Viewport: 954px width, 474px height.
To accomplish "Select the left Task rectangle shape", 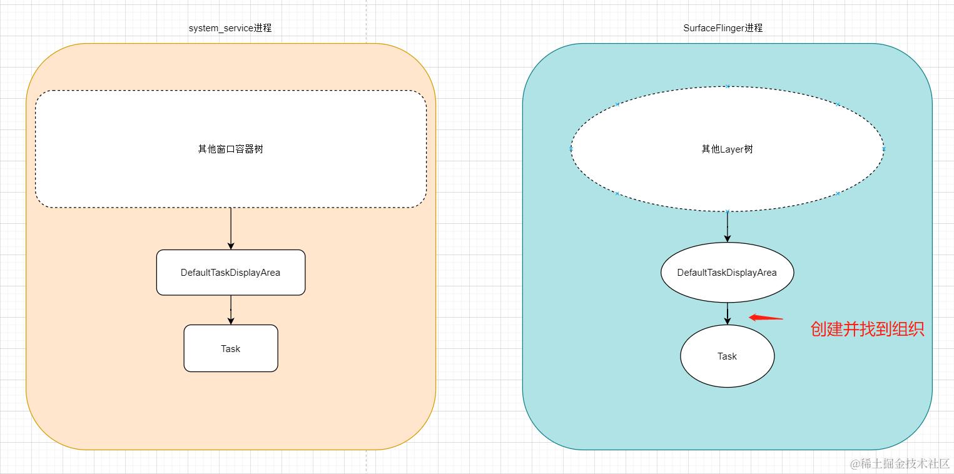I will coord(230,348).
